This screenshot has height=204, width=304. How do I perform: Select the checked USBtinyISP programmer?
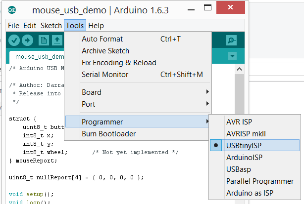pyautogui.click(x=255, y=145)
